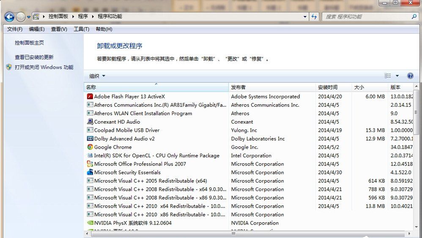The height and width of the screenshot is (238, 422).
Task: Open the 工具(T) menu
Action: coord(81,29)
